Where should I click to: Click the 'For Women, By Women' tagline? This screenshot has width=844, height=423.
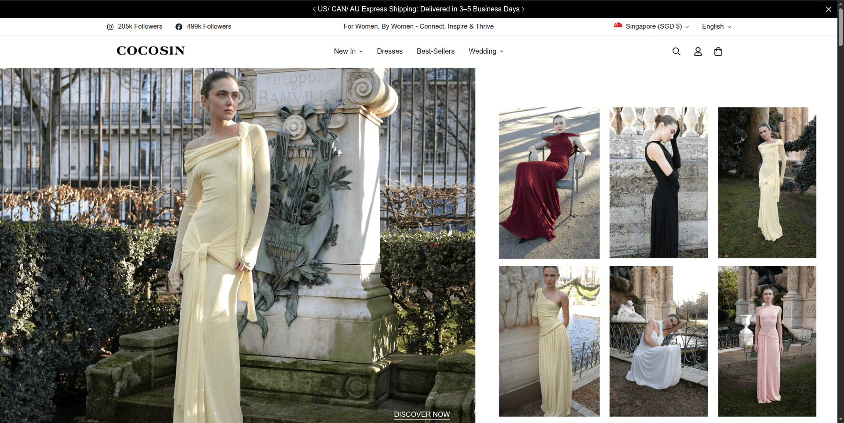click(x=418, y=26)
